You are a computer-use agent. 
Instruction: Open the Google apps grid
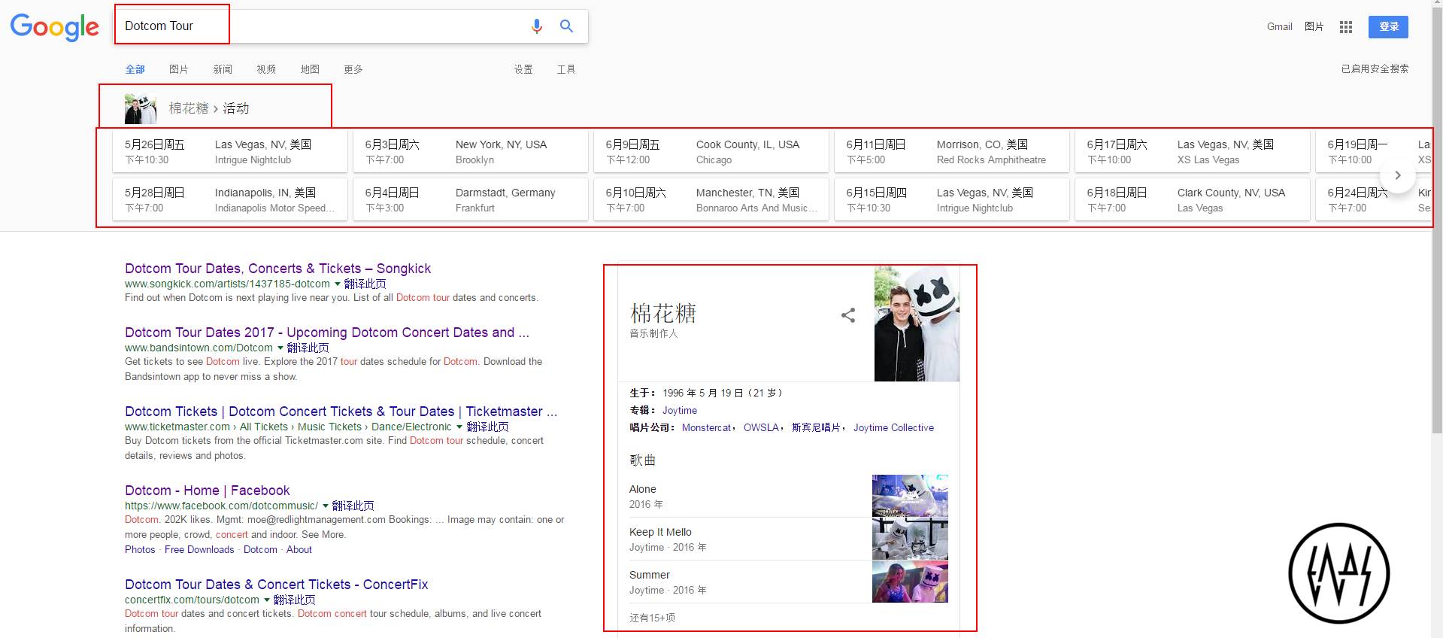tap(1345, 27)
